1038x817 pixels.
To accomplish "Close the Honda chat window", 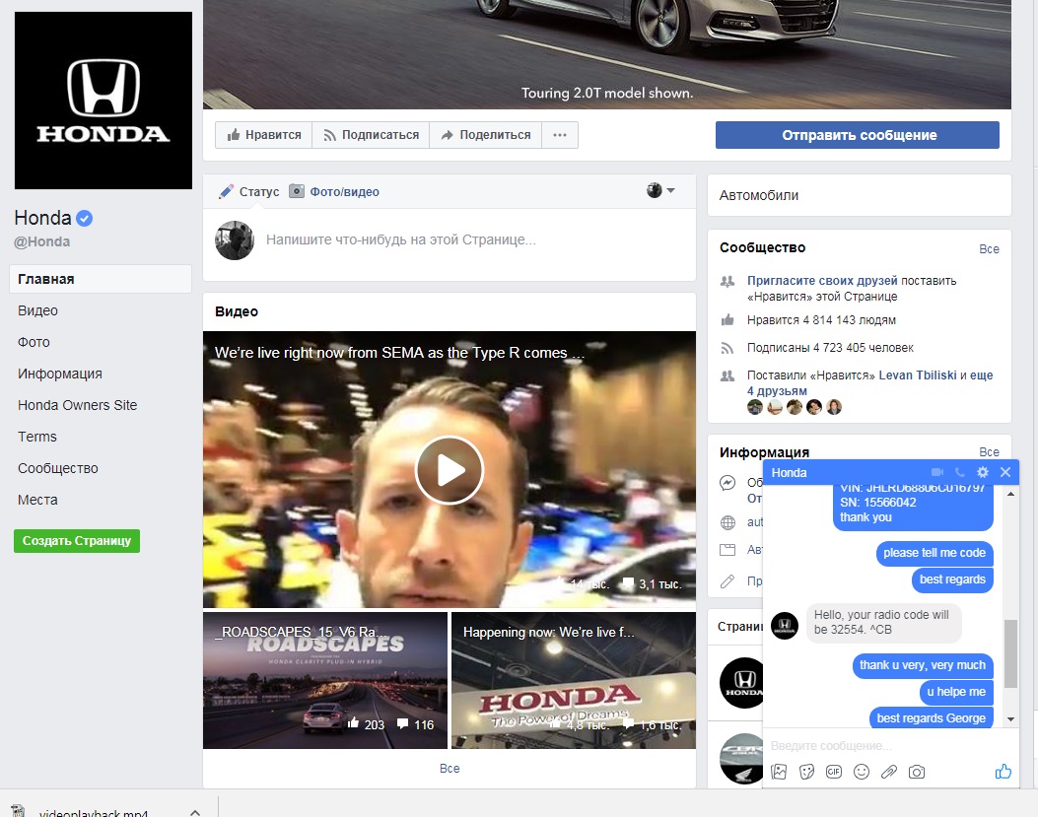I will pyautogui.click(x=1004, y=472).
